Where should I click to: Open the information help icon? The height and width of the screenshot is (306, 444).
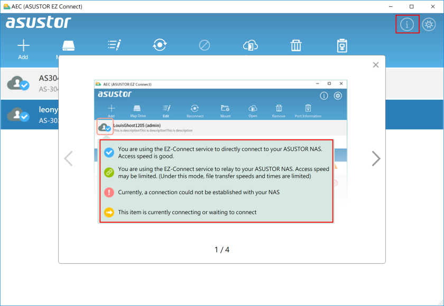tap(407, 24)
